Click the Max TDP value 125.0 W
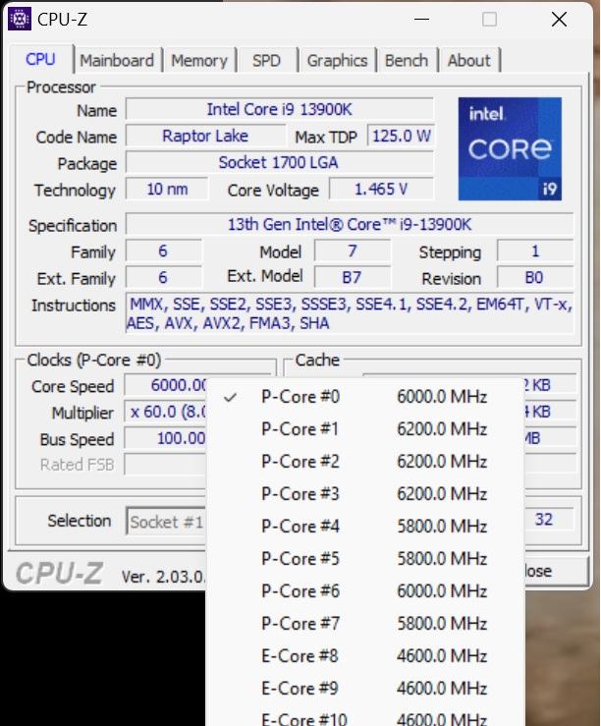Image resolution: width=601 pixels, height=726 pixels. [401, 137]
